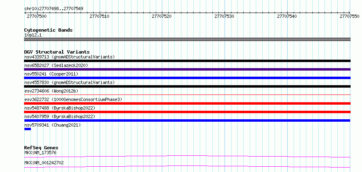Click ruler tick label 27707520
This screenshot has width=362, height=172.
click(162, 16)
